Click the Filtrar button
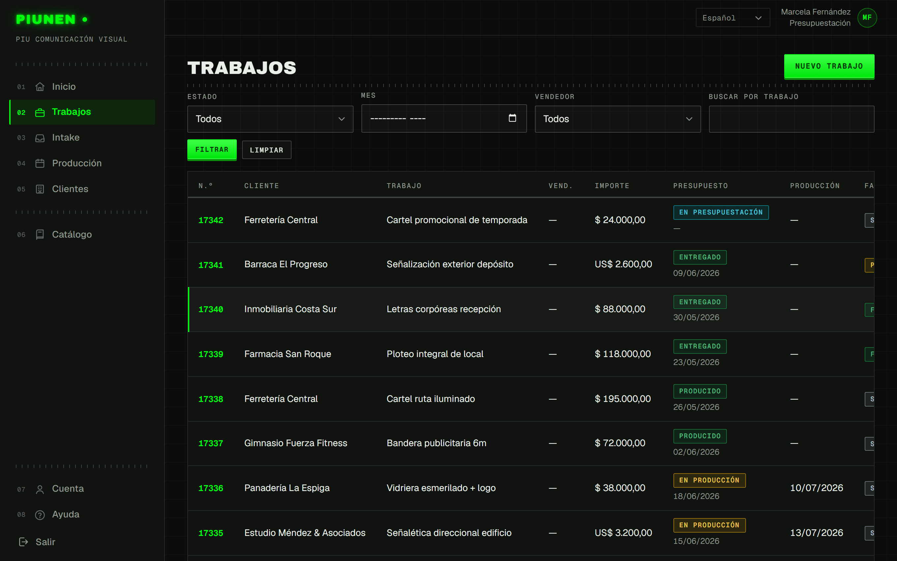 click(212, 149)
